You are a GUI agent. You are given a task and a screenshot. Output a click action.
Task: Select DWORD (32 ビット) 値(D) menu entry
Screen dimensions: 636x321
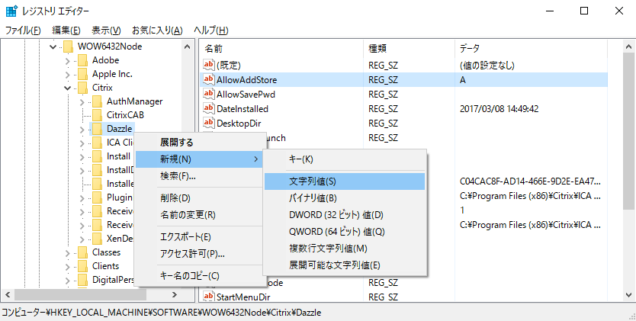click(x=336, y=215)
